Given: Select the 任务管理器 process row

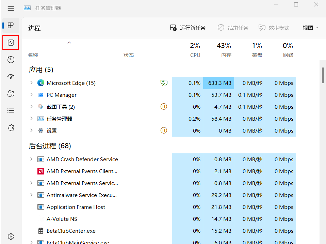Looking at the screenshot, I should click(60, 119).
